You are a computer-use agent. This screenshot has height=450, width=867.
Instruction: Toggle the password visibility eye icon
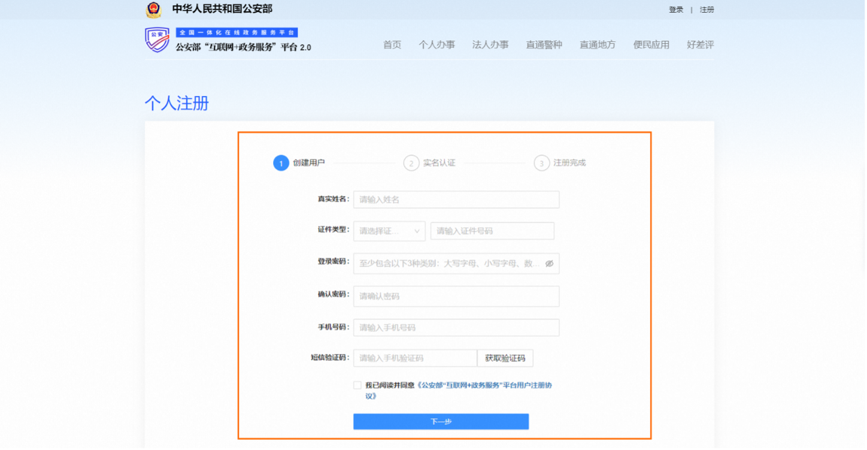548,263
